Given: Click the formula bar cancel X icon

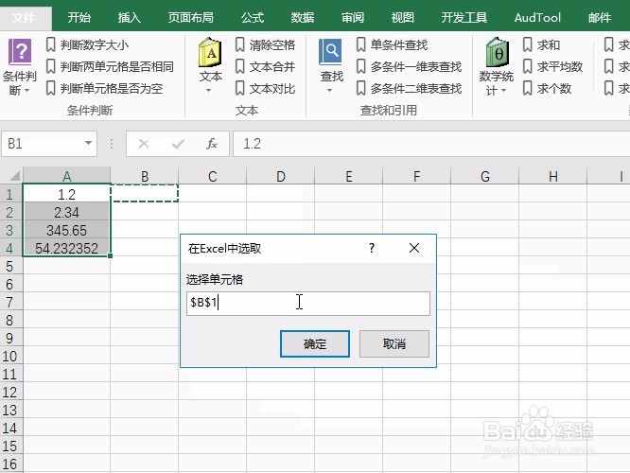Looking at the screenshot, I should pos(144,144).
